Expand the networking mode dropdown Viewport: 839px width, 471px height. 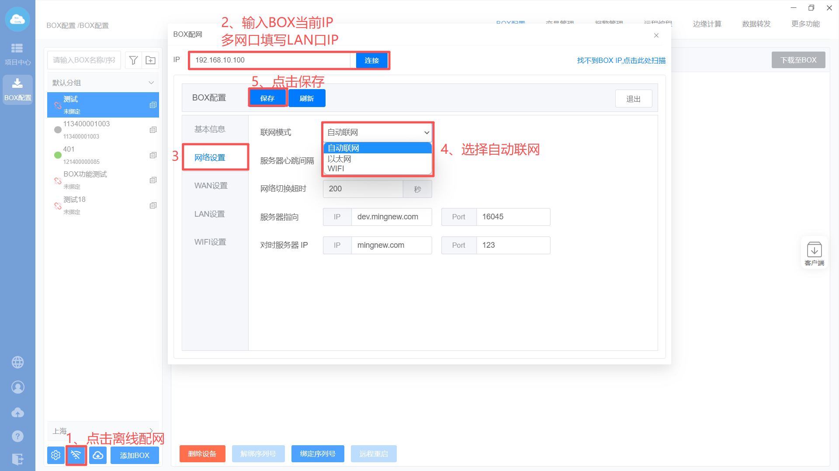(x=378, y=132)
